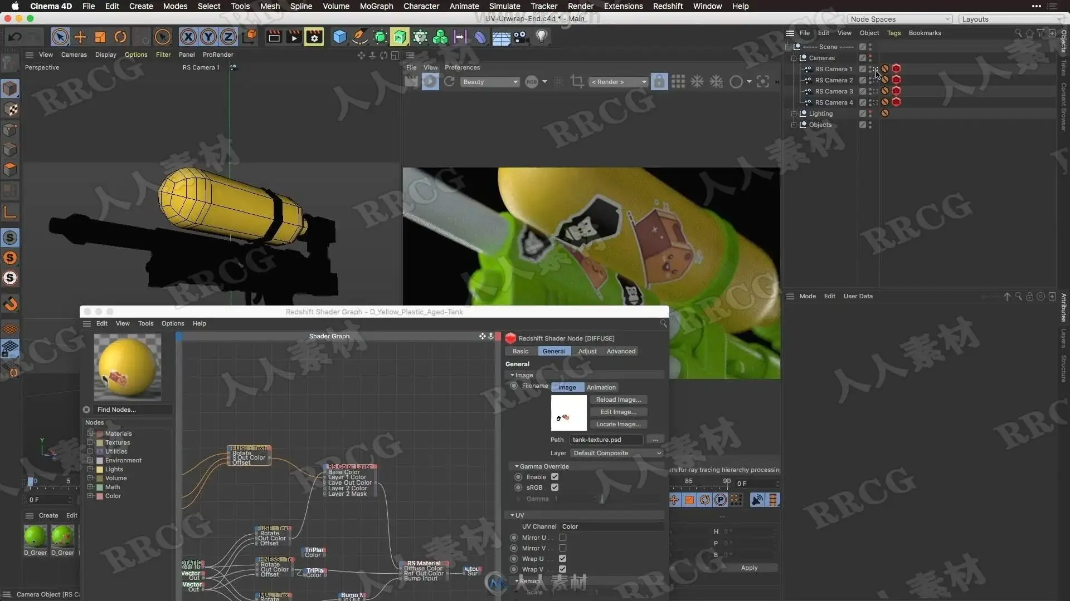Click the render view refresh icon
Image resolution: width=1070 pixels, height=601 pixels.
(449, 82)
